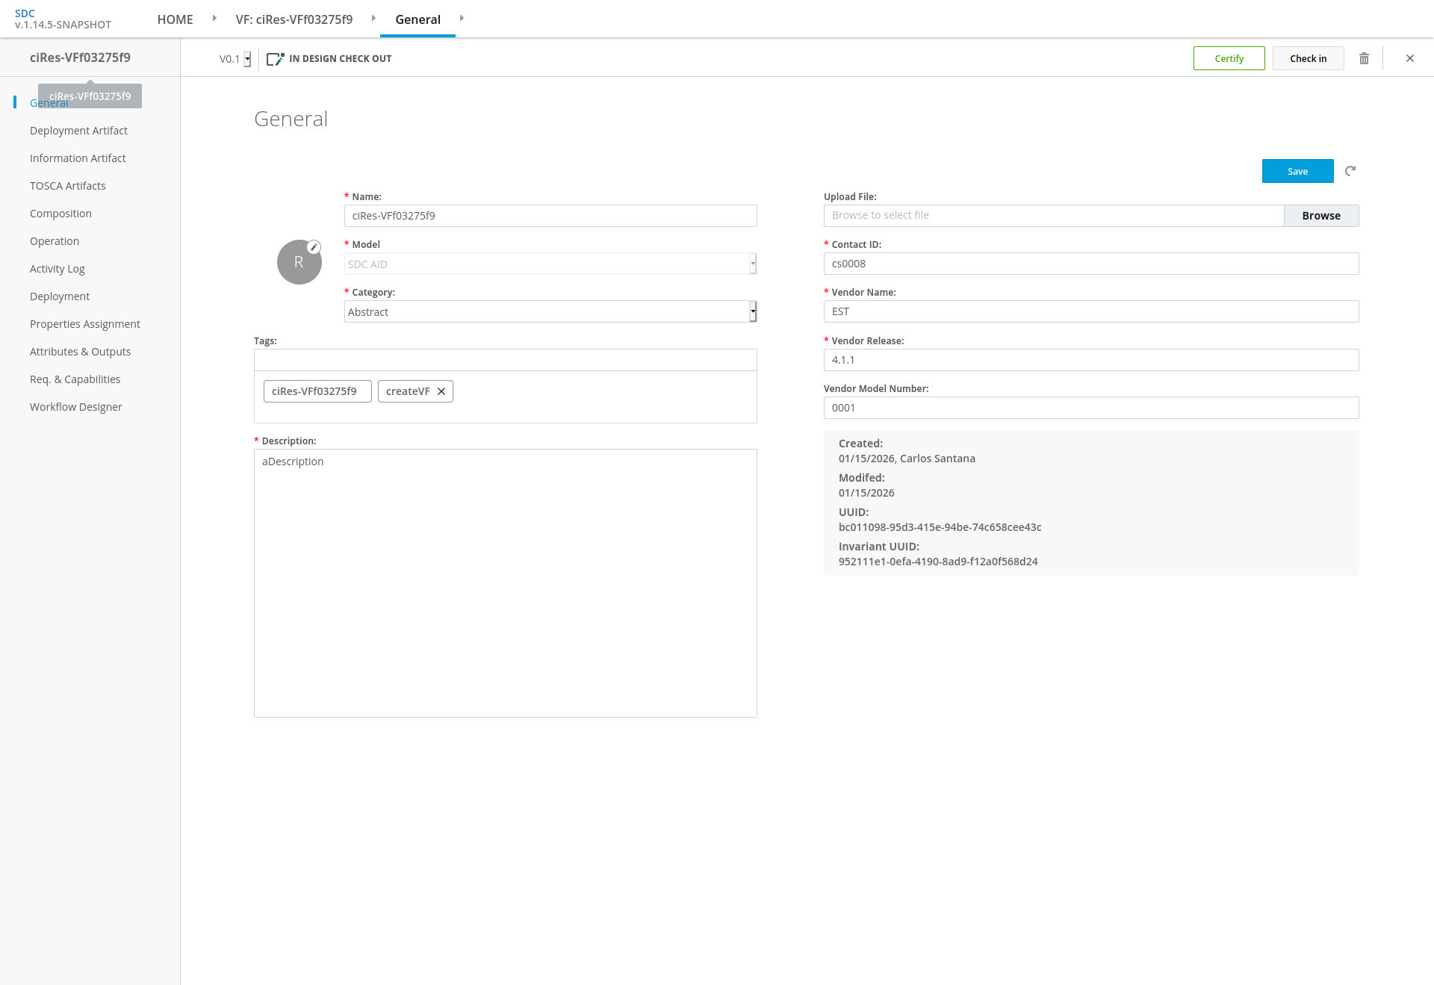The height and width of the screenshot is (985, 1434).
Task: Click the Check in button
Action: 1308,58
